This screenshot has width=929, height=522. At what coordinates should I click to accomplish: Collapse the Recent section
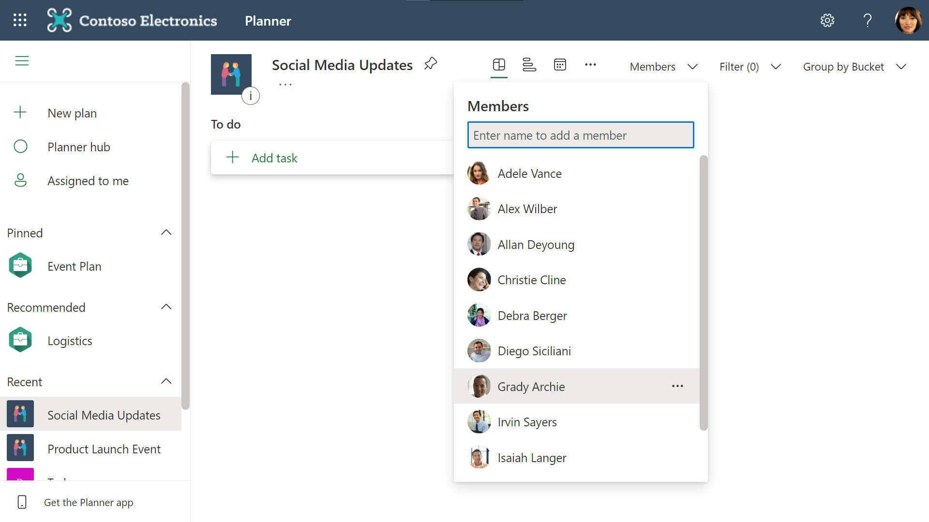tap(166, 381)
